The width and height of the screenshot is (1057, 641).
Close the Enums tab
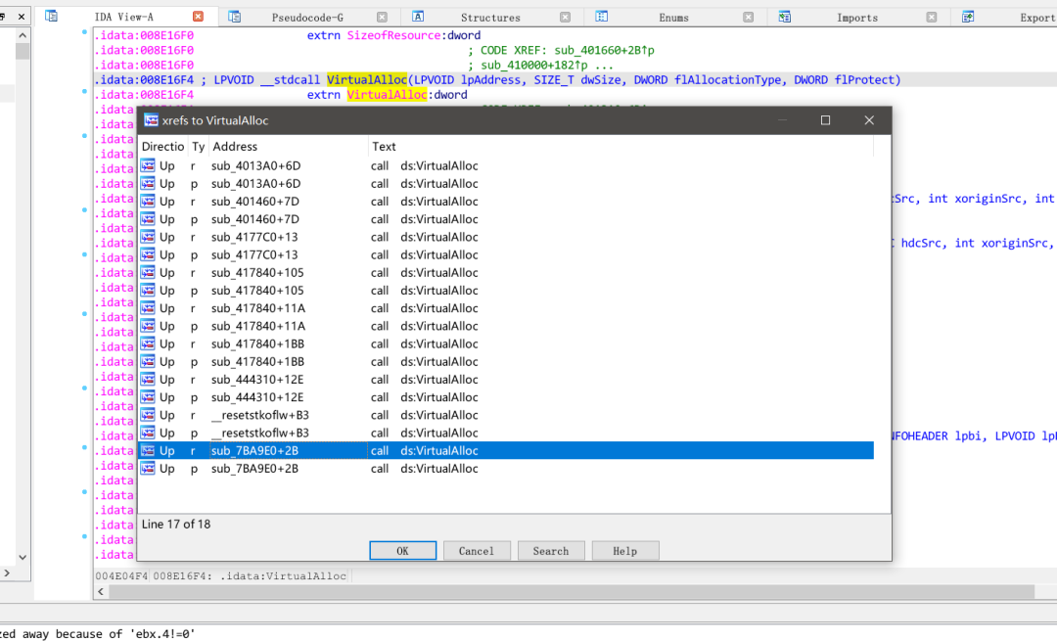(749, 17)
